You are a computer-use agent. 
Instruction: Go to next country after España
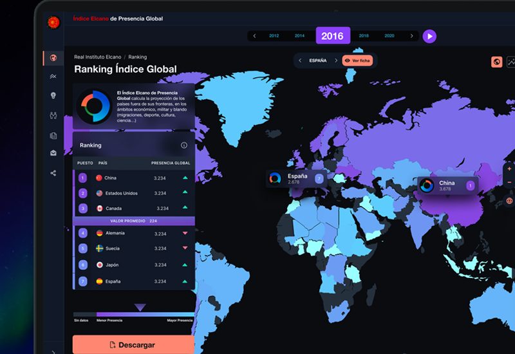coord(335,61)
